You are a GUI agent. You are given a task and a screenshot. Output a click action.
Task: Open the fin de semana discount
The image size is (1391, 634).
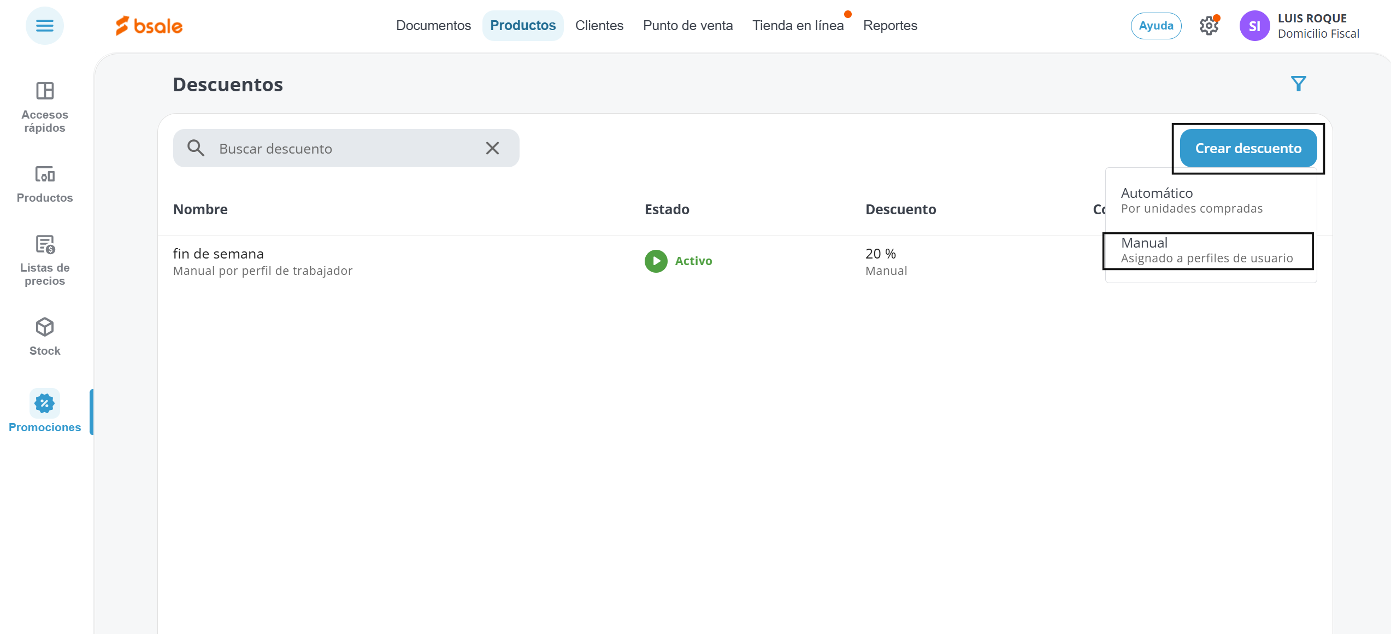click(x=219, y=254)
